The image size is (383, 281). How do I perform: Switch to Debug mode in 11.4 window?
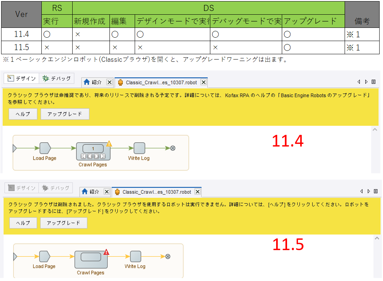(x=57, y=78)
